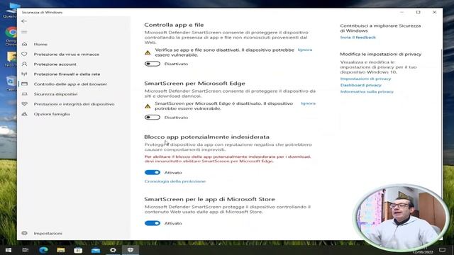This screenshot has height=255, width=454.
Task: Turn off Blocco app potenzialmente indesiderata toggle
Action: 153,172
